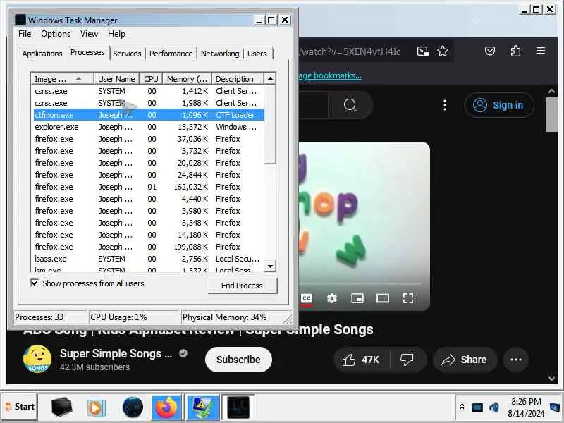The image size is (564, 423).
Task: Select csrss.exe process using 1,412 K
Action: (x=149, y=91)
